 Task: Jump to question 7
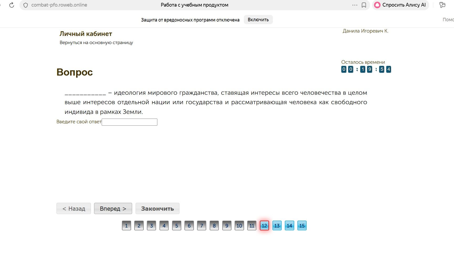pyautogui.click(x=202, y=226)
